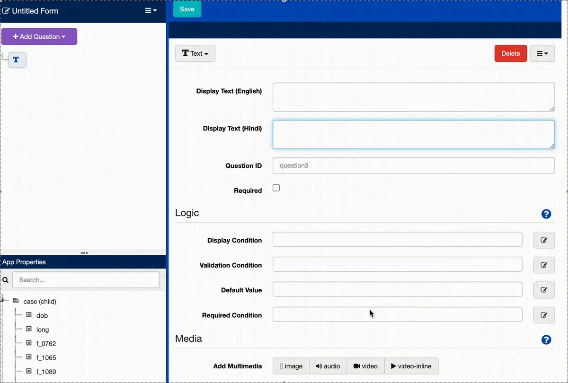The width and height of the screenshot is (568, 383).
Task: Click the Required Condition input
Action: click(x=398, y=314)
